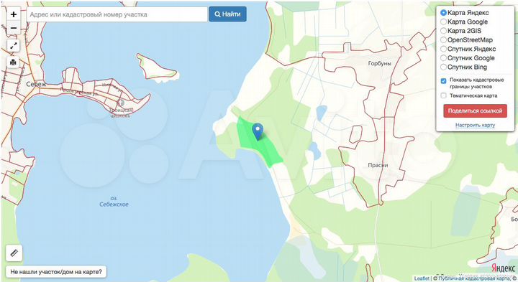Zoom out with the minus button
Viewport: 518px width, 282px height.
coord(14,28)
